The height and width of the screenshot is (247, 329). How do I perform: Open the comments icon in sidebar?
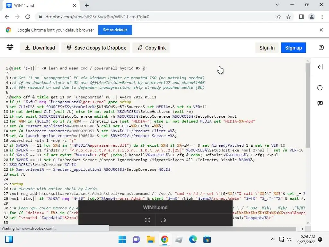[x=320, y=103]
